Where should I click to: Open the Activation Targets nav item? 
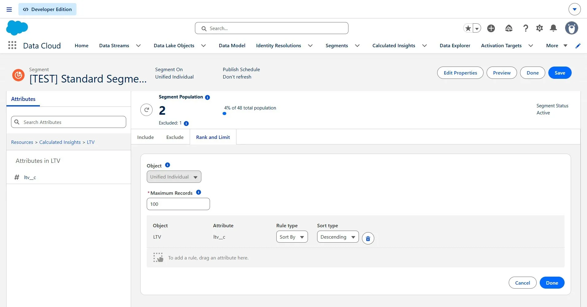pos(501,46)
